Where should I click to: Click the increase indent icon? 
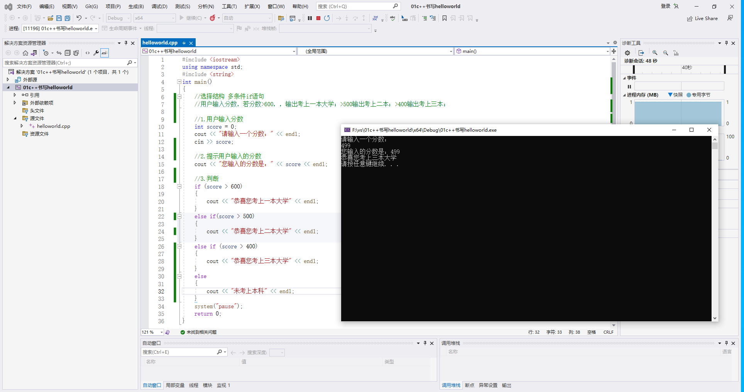(x=424, y=18)
